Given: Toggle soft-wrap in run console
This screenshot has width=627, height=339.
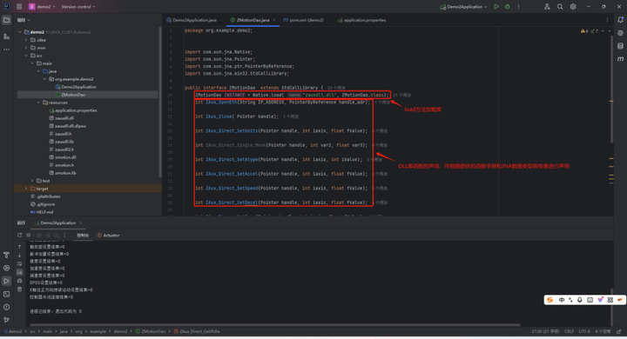Looking at the screenshot, I should 19,264.
